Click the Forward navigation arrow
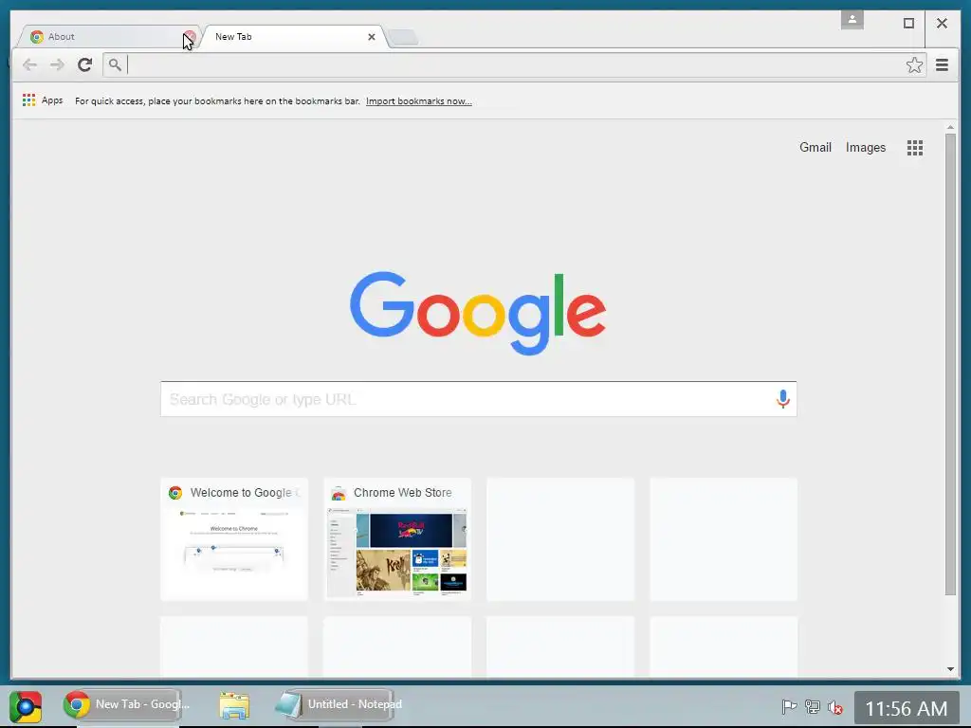 tap(57, 65)
